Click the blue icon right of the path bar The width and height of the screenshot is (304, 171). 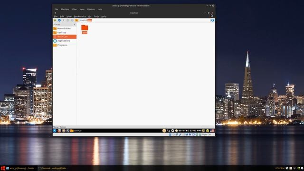212,20
